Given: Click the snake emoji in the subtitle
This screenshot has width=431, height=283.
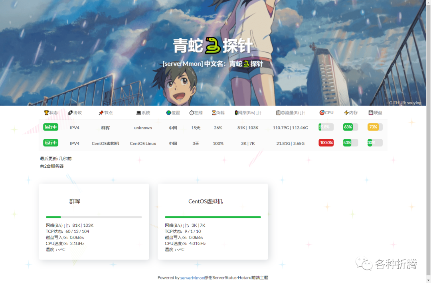Looking at the screenshot, I should [246, 64].
